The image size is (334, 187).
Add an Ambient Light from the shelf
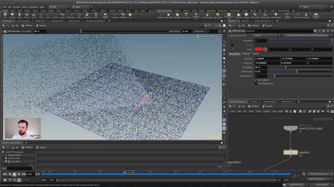tap(276, 15)
